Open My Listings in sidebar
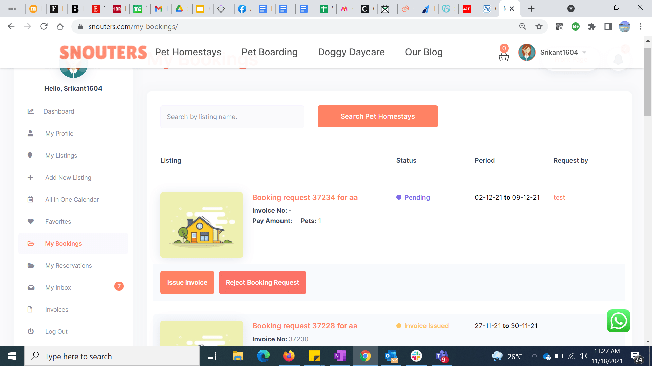Viewport: 652px width, 366px height. coord(61,156)
